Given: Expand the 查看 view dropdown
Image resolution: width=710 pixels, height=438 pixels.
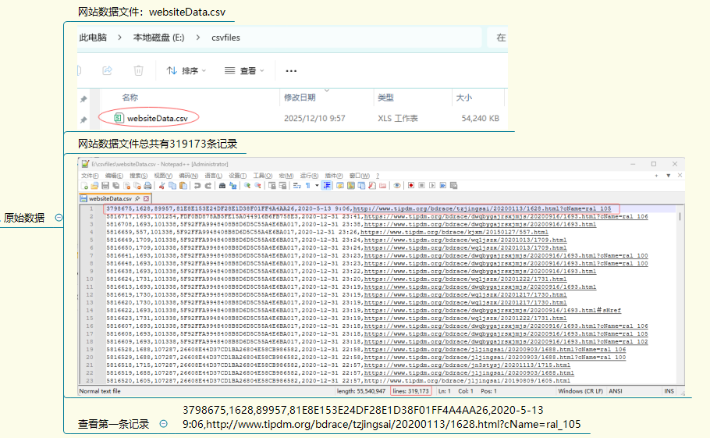Looking at the screenshot, I should pyautogui.click(x=243, y=70).
